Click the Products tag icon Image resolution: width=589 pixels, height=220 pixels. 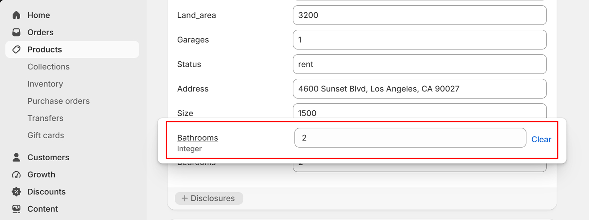pyautogui.click(x=16, y=49)
